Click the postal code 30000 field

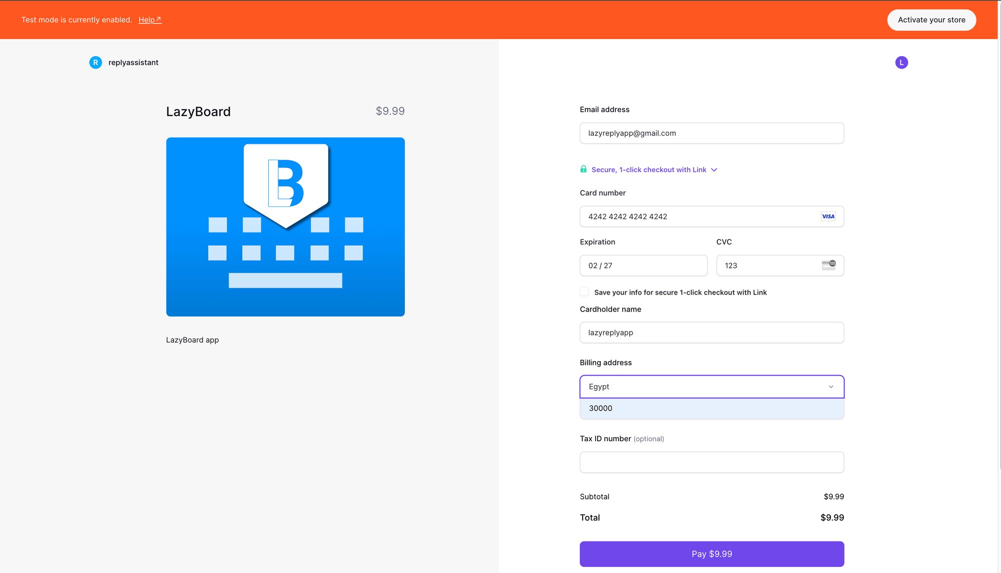pyautogui.click(x=711, y=408)
